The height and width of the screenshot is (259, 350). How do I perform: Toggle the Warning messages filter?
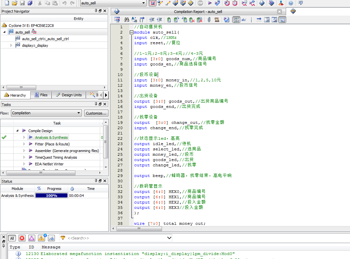tap(42, 238)
